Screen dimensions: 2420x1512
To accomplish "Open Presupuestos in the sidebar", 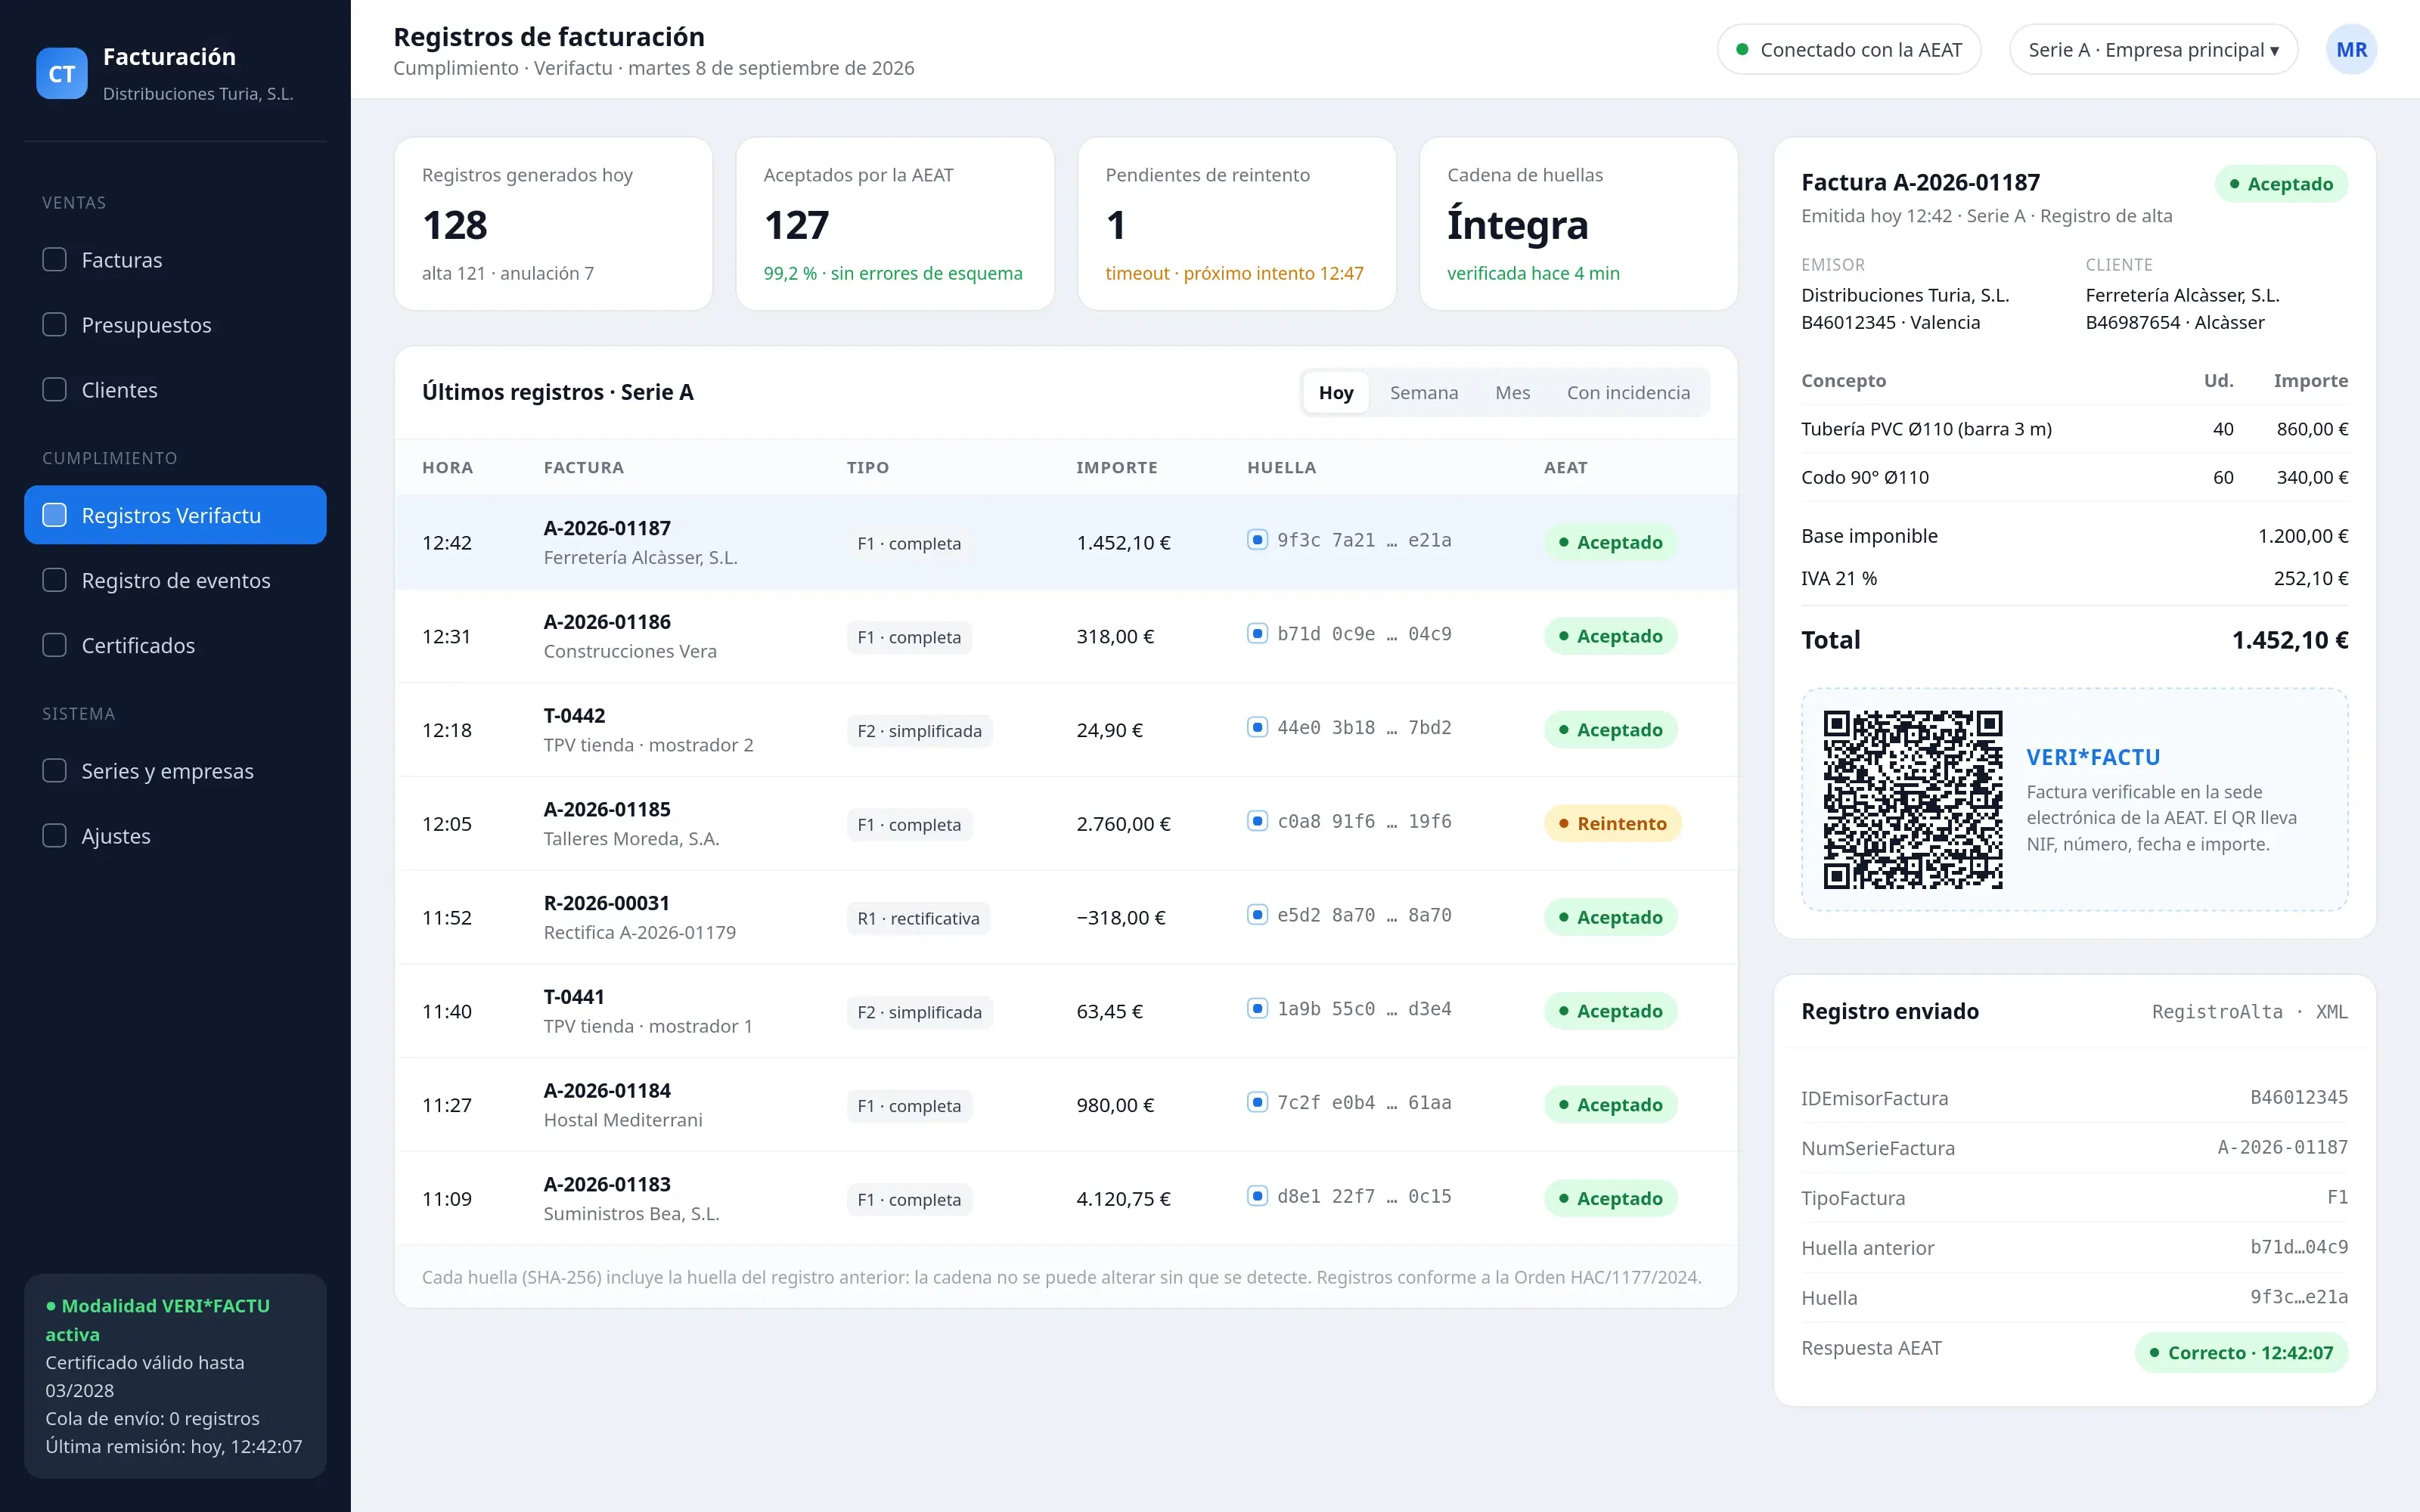I will 175,325.
